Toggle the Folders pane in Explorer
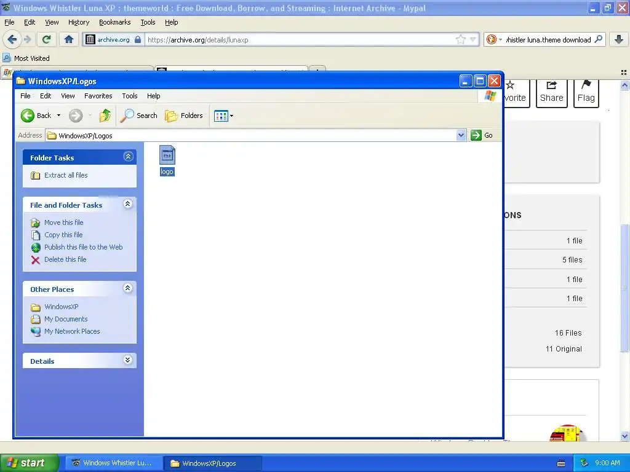The image size is (630, 472). (184, 116)
